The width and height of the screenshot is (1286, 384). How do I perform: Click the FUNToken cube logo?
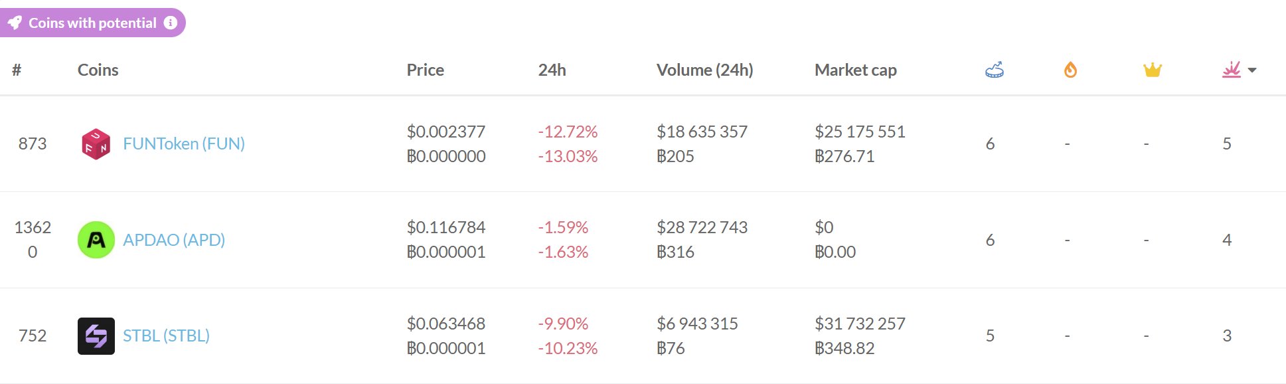[96, 144]
